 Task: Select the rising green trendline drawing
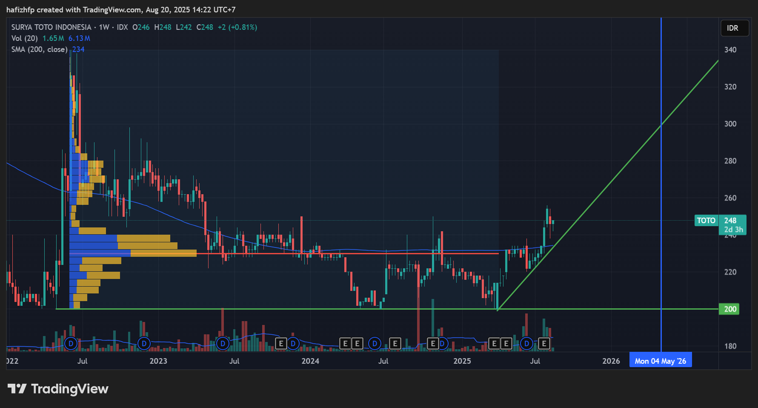(608, 185)
